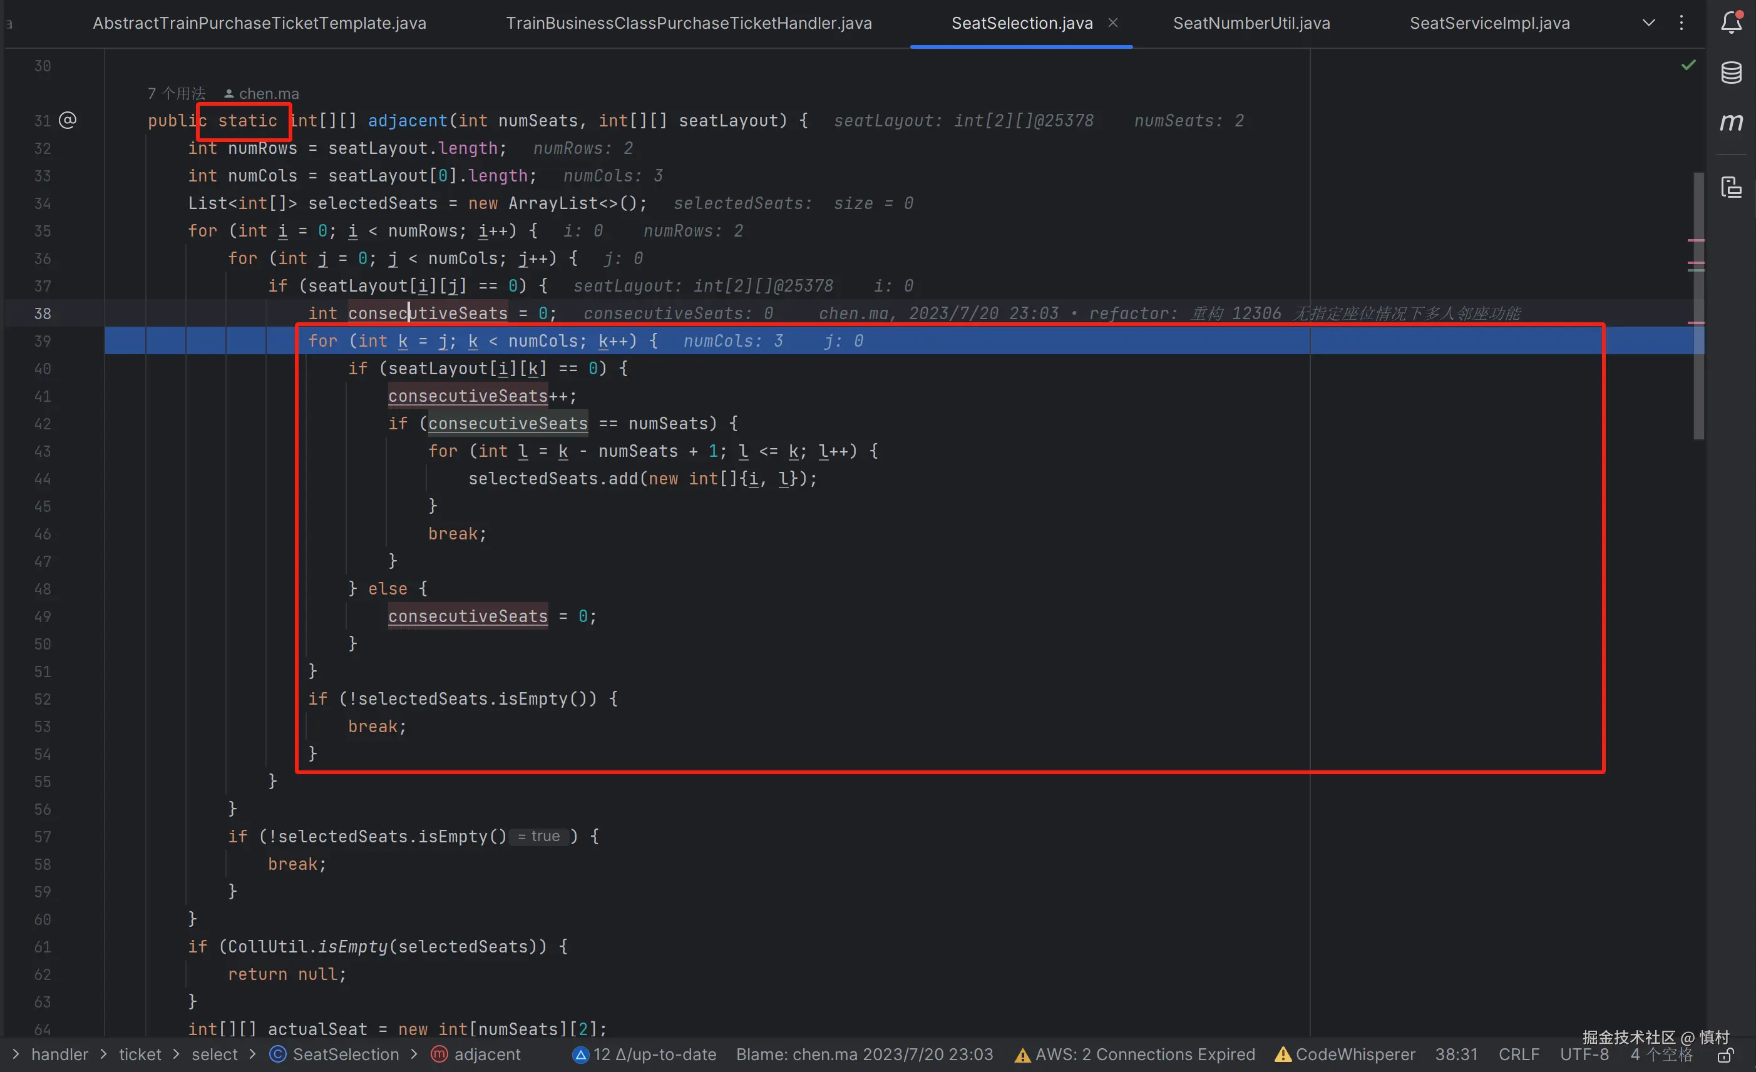Open CodeWhisperer status widget
Viewport: 1756px width, 1072px height.
1345,1054
